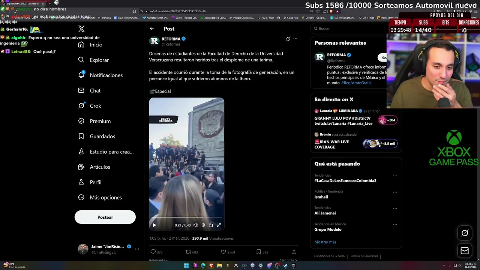This screenshot has width=480, height=270.
Task: Open options for Grupo Modelo trend
Action: (395, 225)
